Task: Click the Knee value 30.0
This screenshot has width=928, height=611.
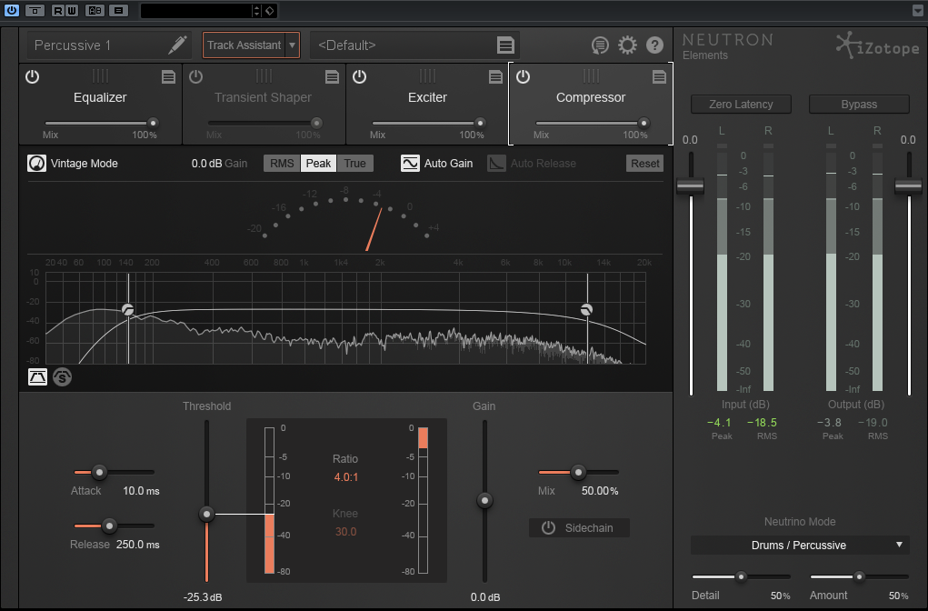Action: [x=345, y=532]
